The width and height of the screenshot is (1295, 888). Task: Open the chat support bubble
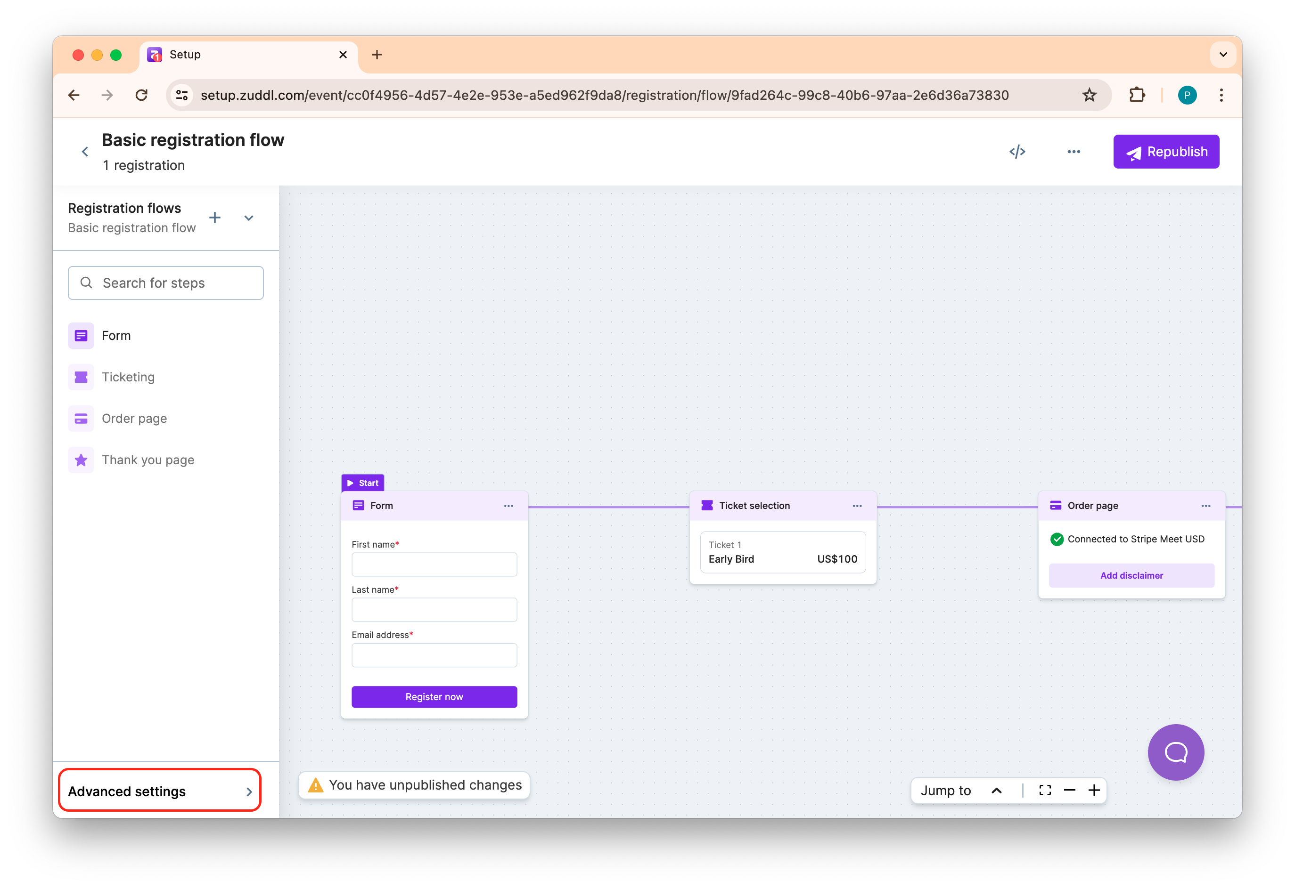[1175, 751]
